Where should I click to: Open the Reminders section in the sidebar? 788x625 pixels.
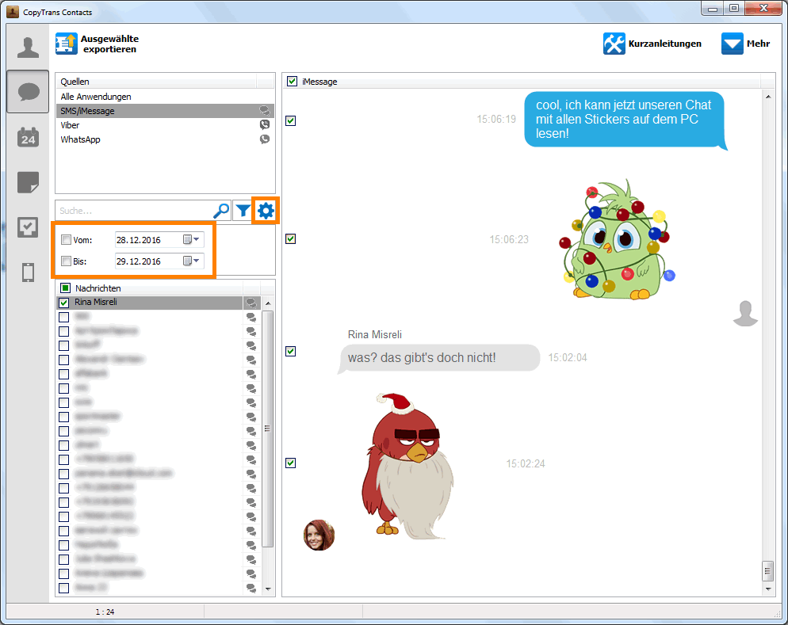(28, 227)
